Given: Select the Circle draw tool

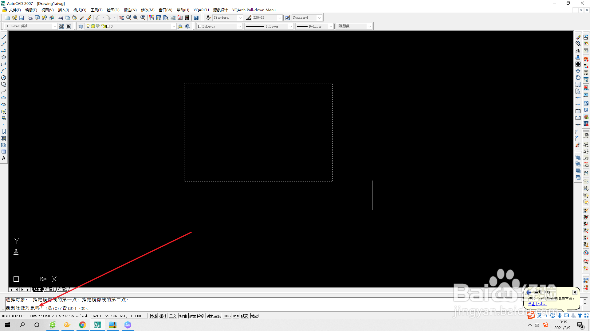Looking at the screenshot, I should point(4,78).
